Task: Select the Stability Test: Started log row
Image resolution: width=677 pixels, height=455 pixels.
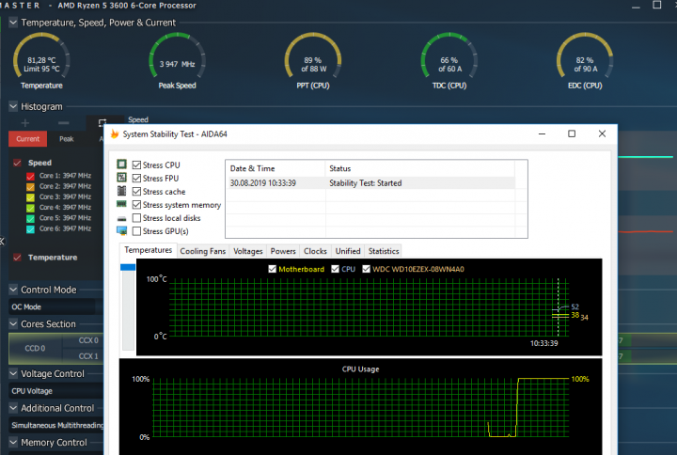Action: click(370, 183)
